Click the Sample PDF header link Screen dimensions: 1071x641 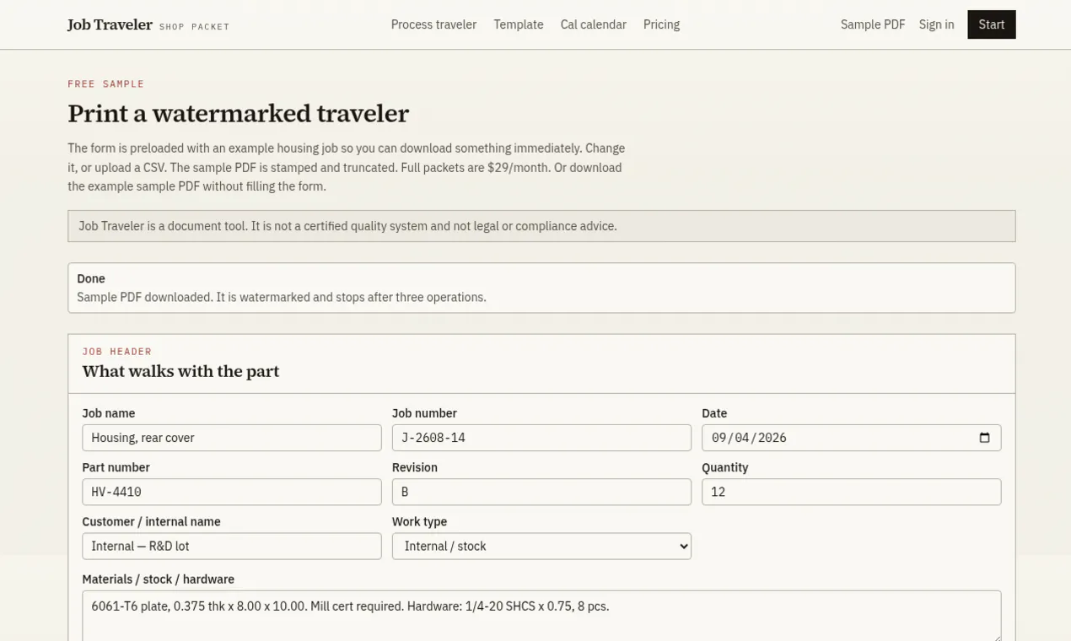[873, 24]
